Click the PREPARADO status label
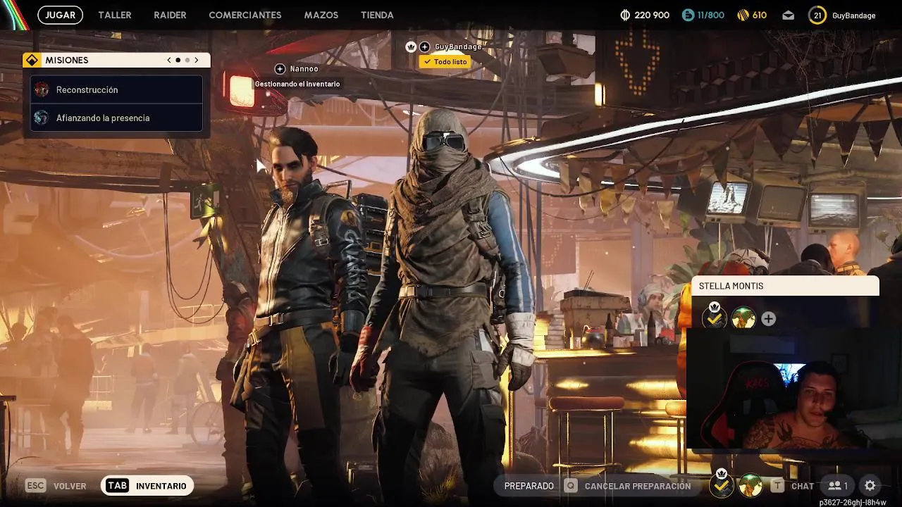The width and height of the screenshot is (902, 507). pos(529,486)
